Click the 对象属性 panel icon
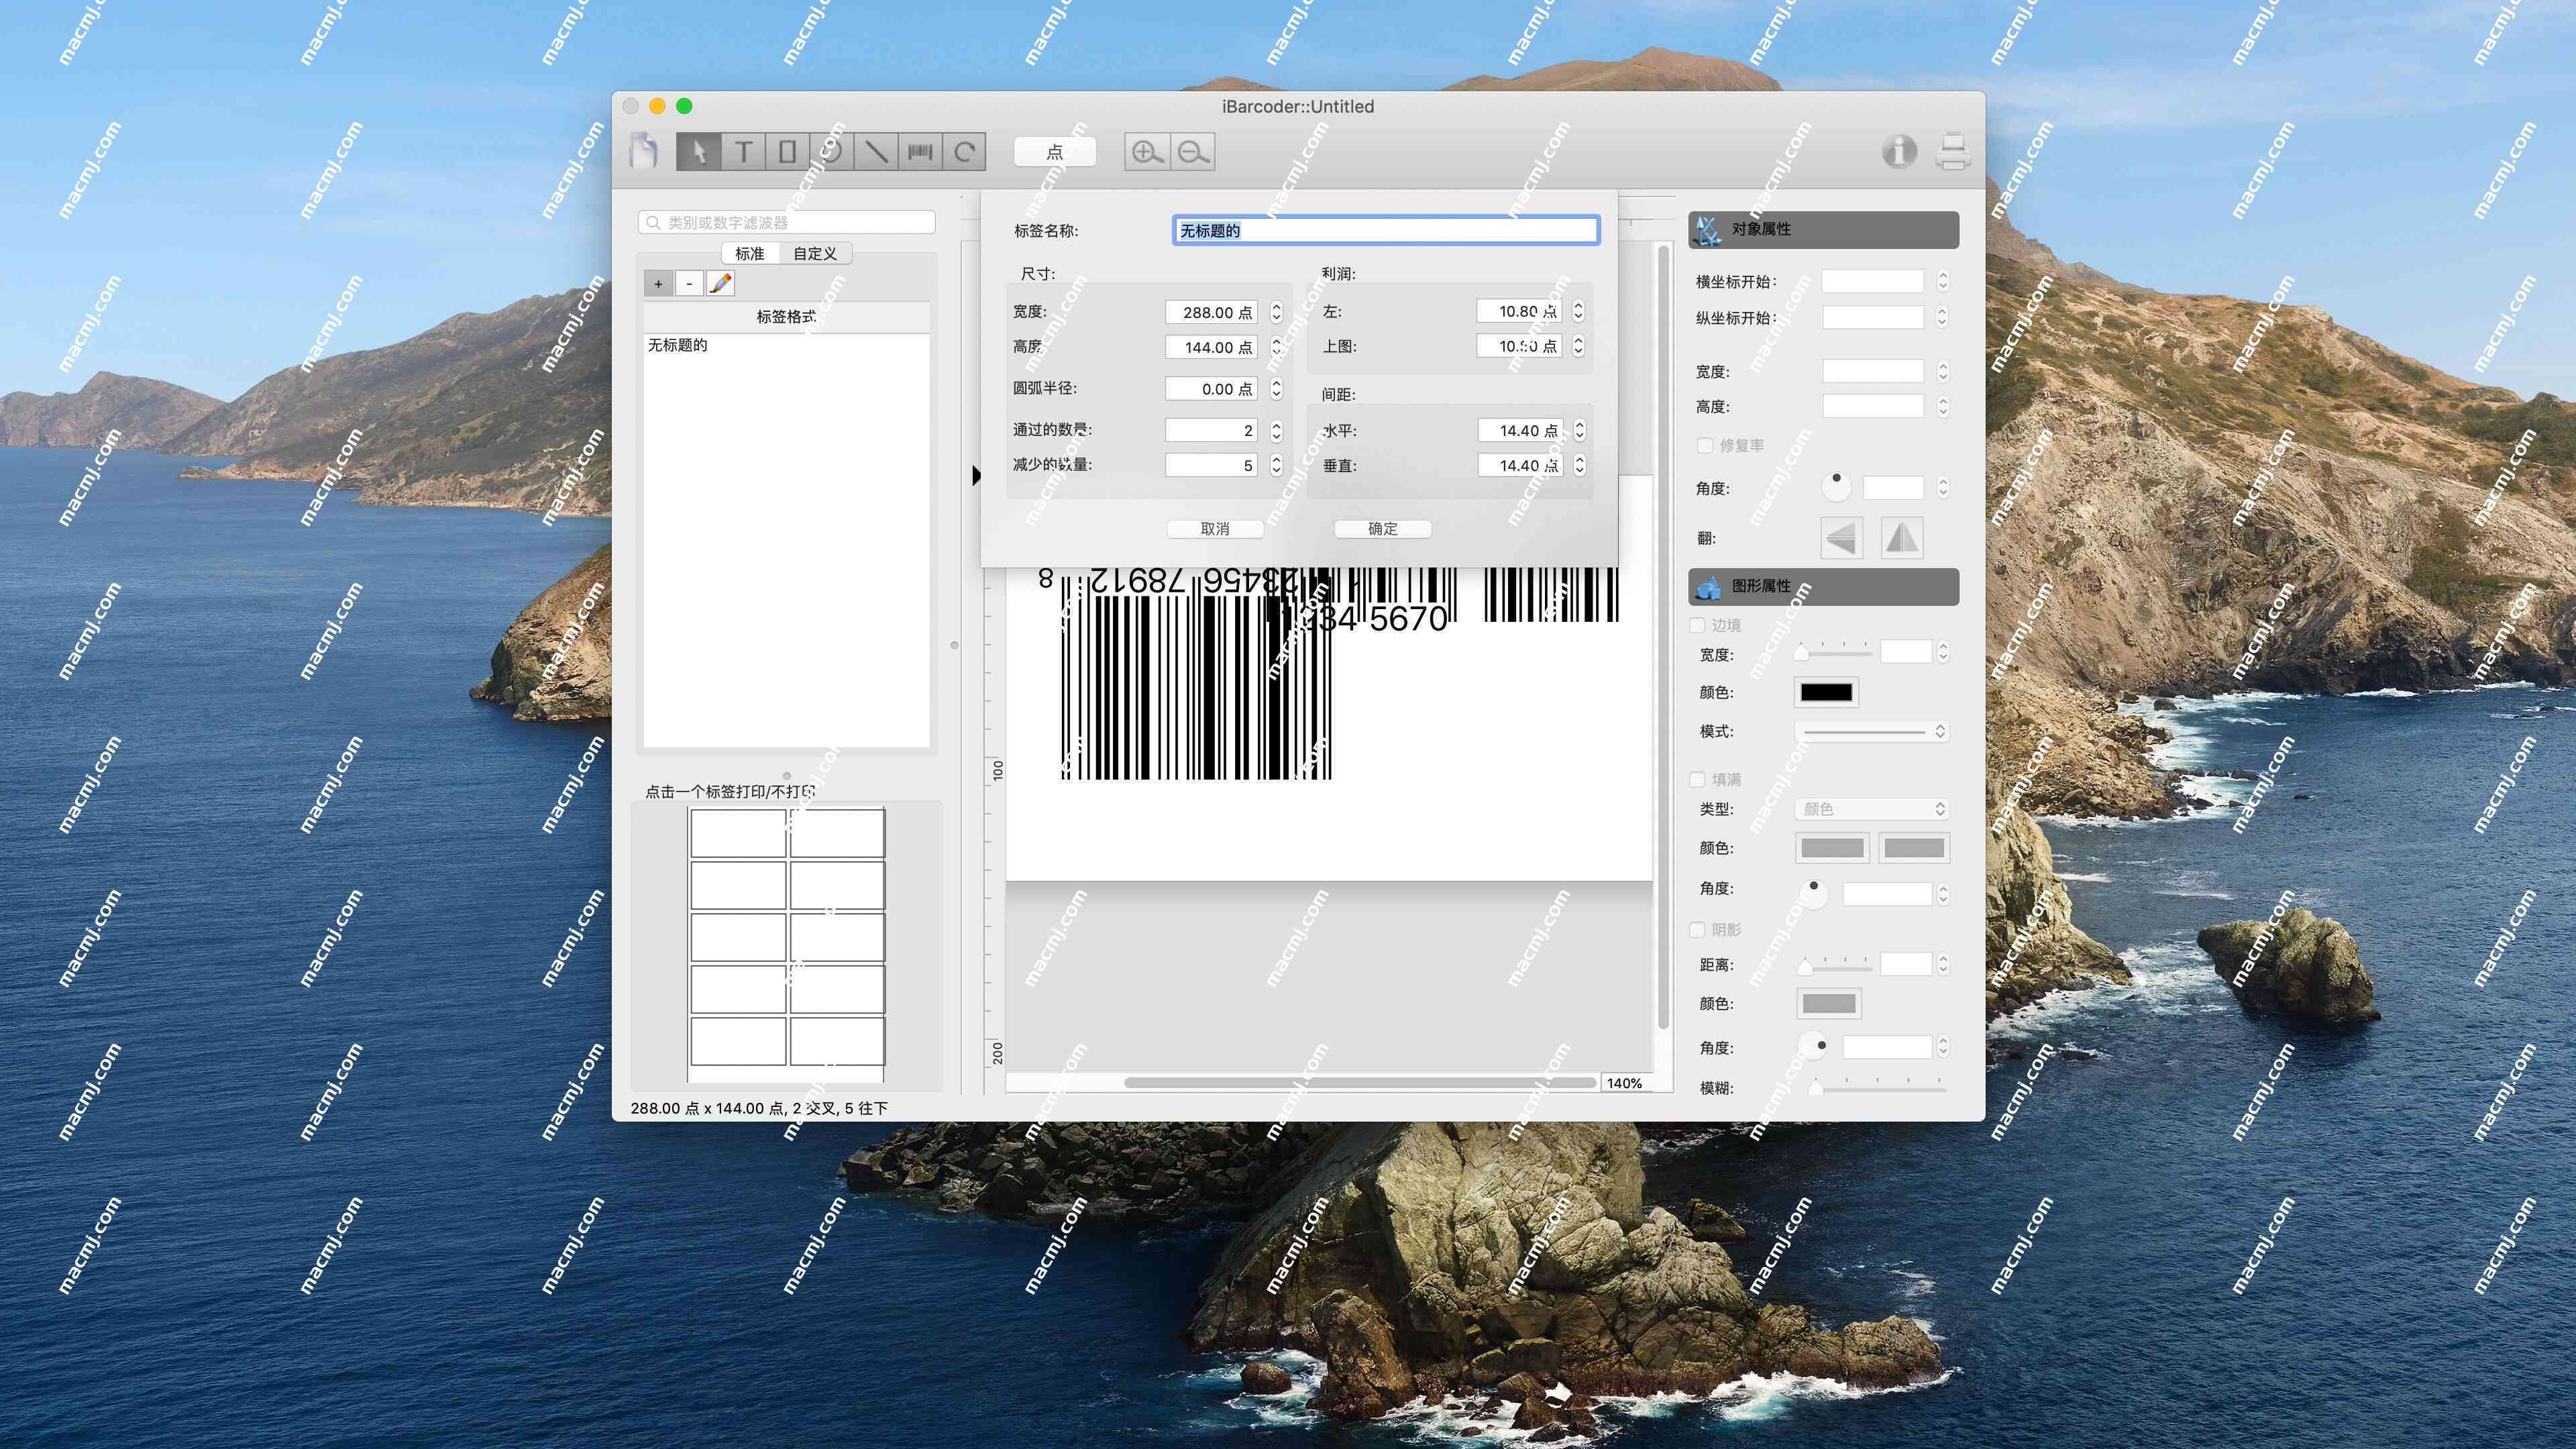This screenshot has width=2576, height=1449. 1708,230
